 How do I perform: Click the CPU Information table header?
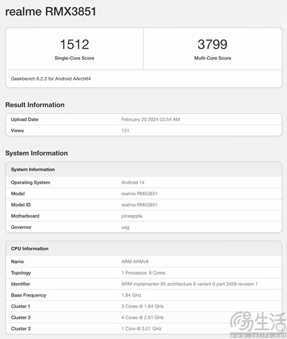29,249
